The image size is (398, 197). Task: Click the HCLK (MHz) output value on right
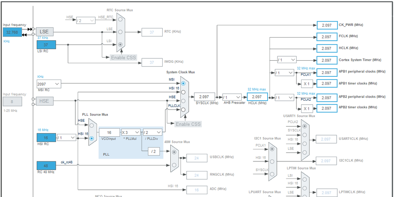pos(327,48)
